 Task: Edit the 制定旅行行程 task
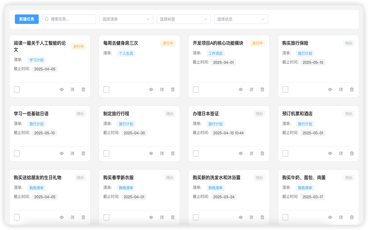click(x=162, y=154)
